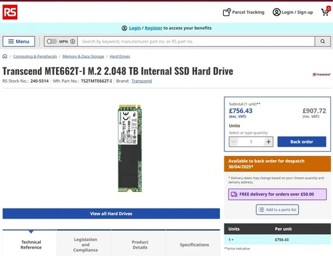Click View all Hard Drives button
333x256 pixels.
click(111, 213)
